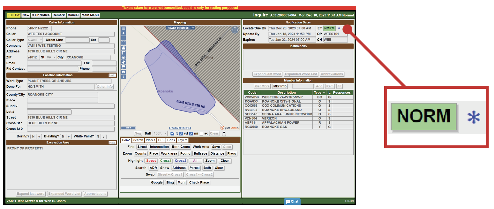Image resolution: width=494 pixels, height=209 pixels.
Task: Click the compass rose on the map
Action: coord(235,30)
